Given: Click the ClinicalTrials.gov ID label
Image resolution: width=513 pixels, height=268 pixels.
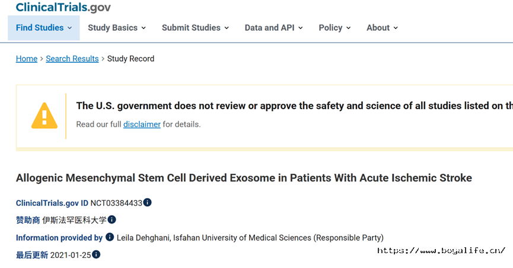Looking at the screenshot, I should 52,203.
